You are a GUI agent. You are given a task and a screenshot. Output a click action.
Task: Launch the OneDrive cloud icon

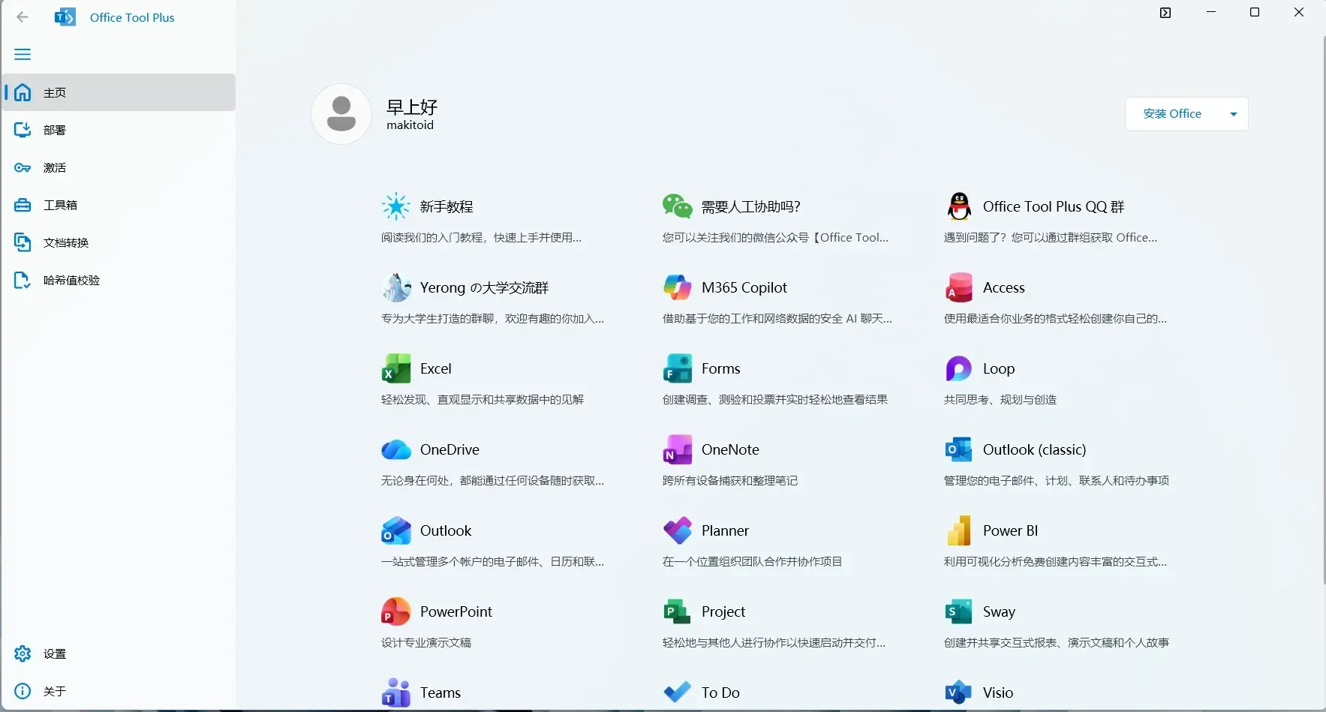(396, 449)
